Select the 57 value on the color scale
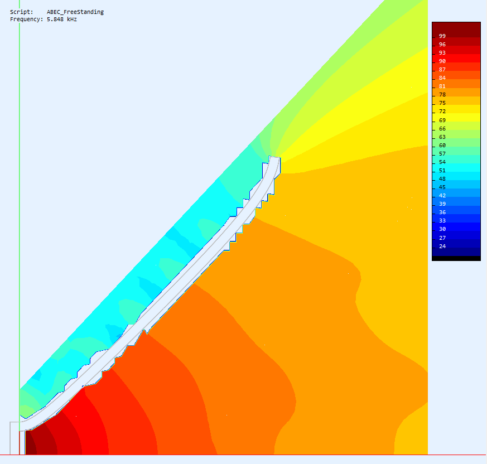The image size is (487, 464). click(442, 154)
